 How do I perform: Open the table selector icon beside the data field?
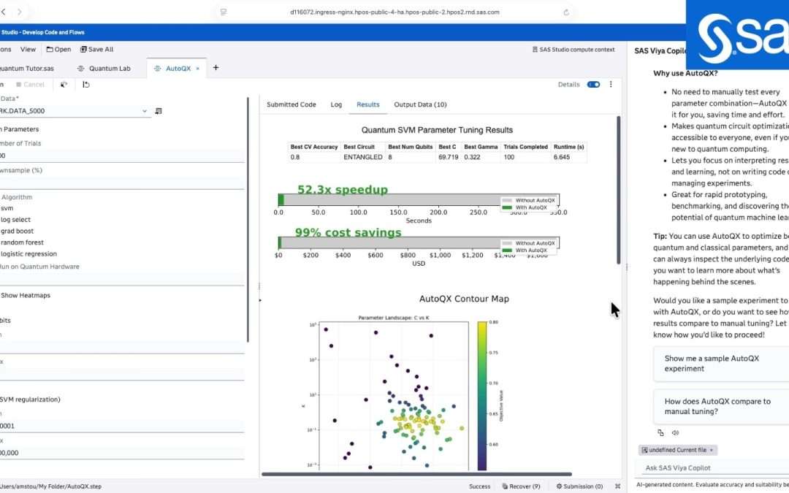(159, 111)
